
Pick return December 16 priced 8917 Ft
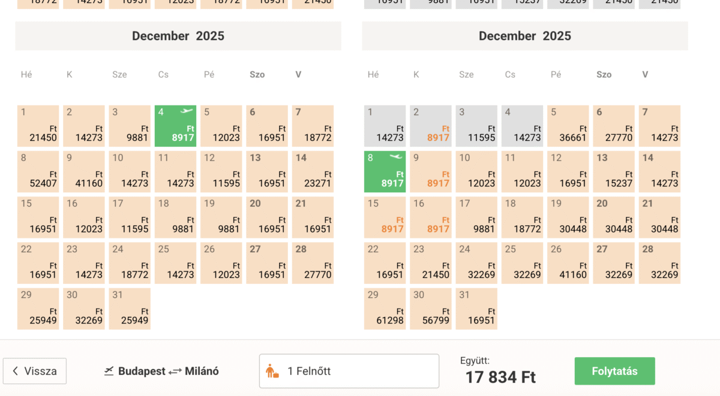coord(431,217)
